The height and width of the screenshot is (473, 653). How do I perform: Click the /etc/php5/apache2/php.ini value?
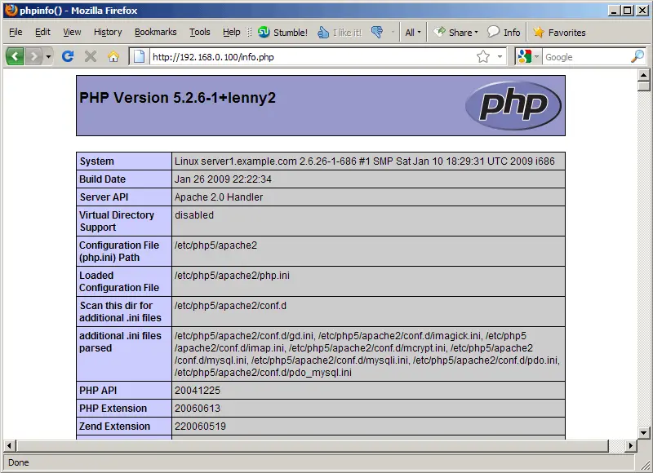[x=232, y=276]
